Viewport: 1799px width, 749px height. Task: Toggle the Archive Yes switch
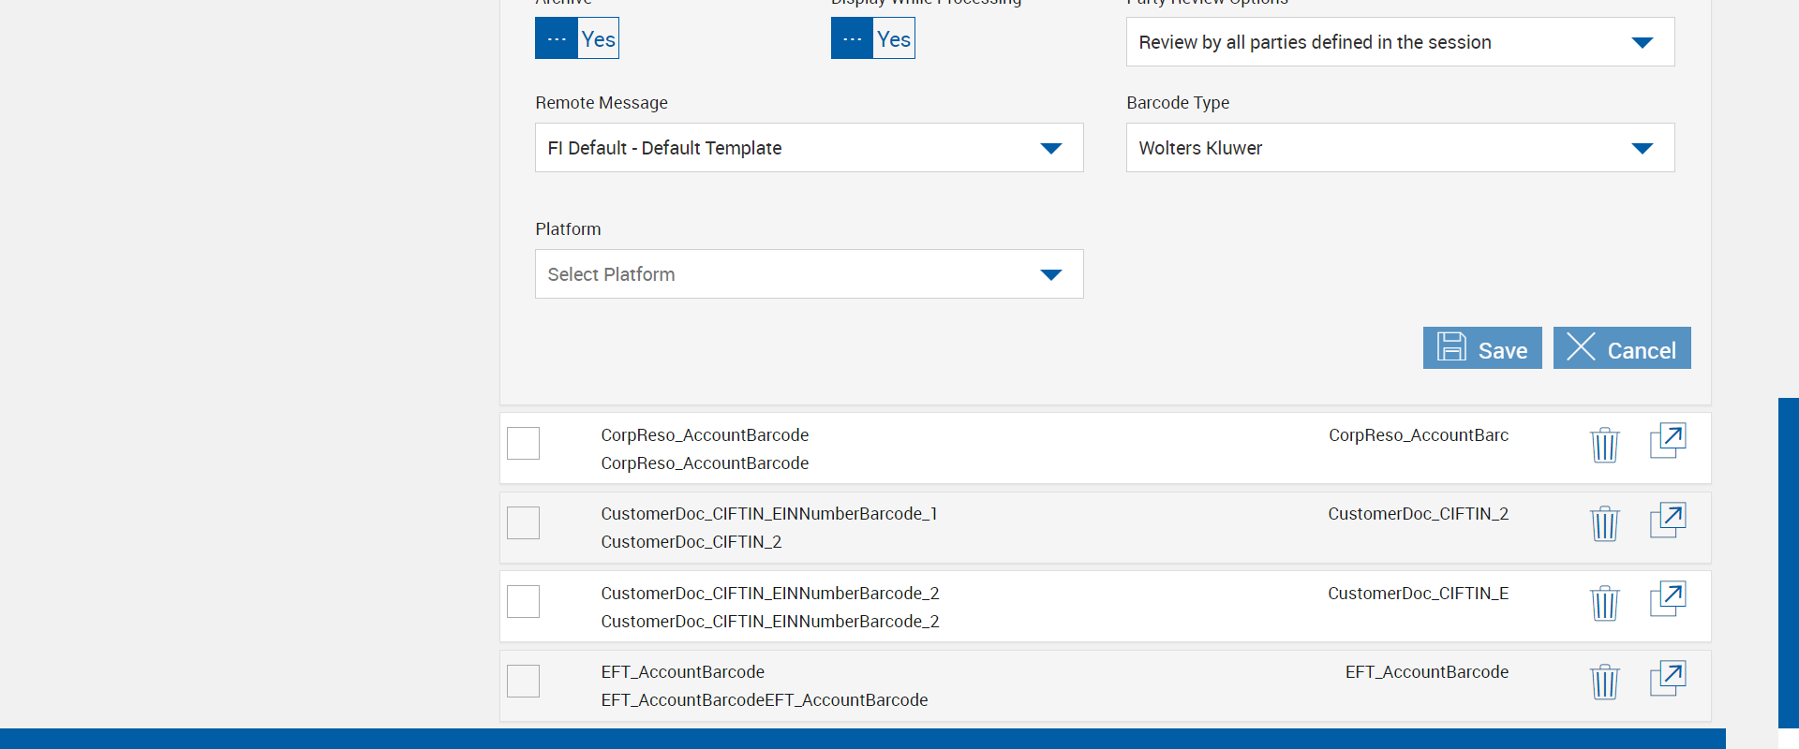pyautogui.click(x=576, y=38)
